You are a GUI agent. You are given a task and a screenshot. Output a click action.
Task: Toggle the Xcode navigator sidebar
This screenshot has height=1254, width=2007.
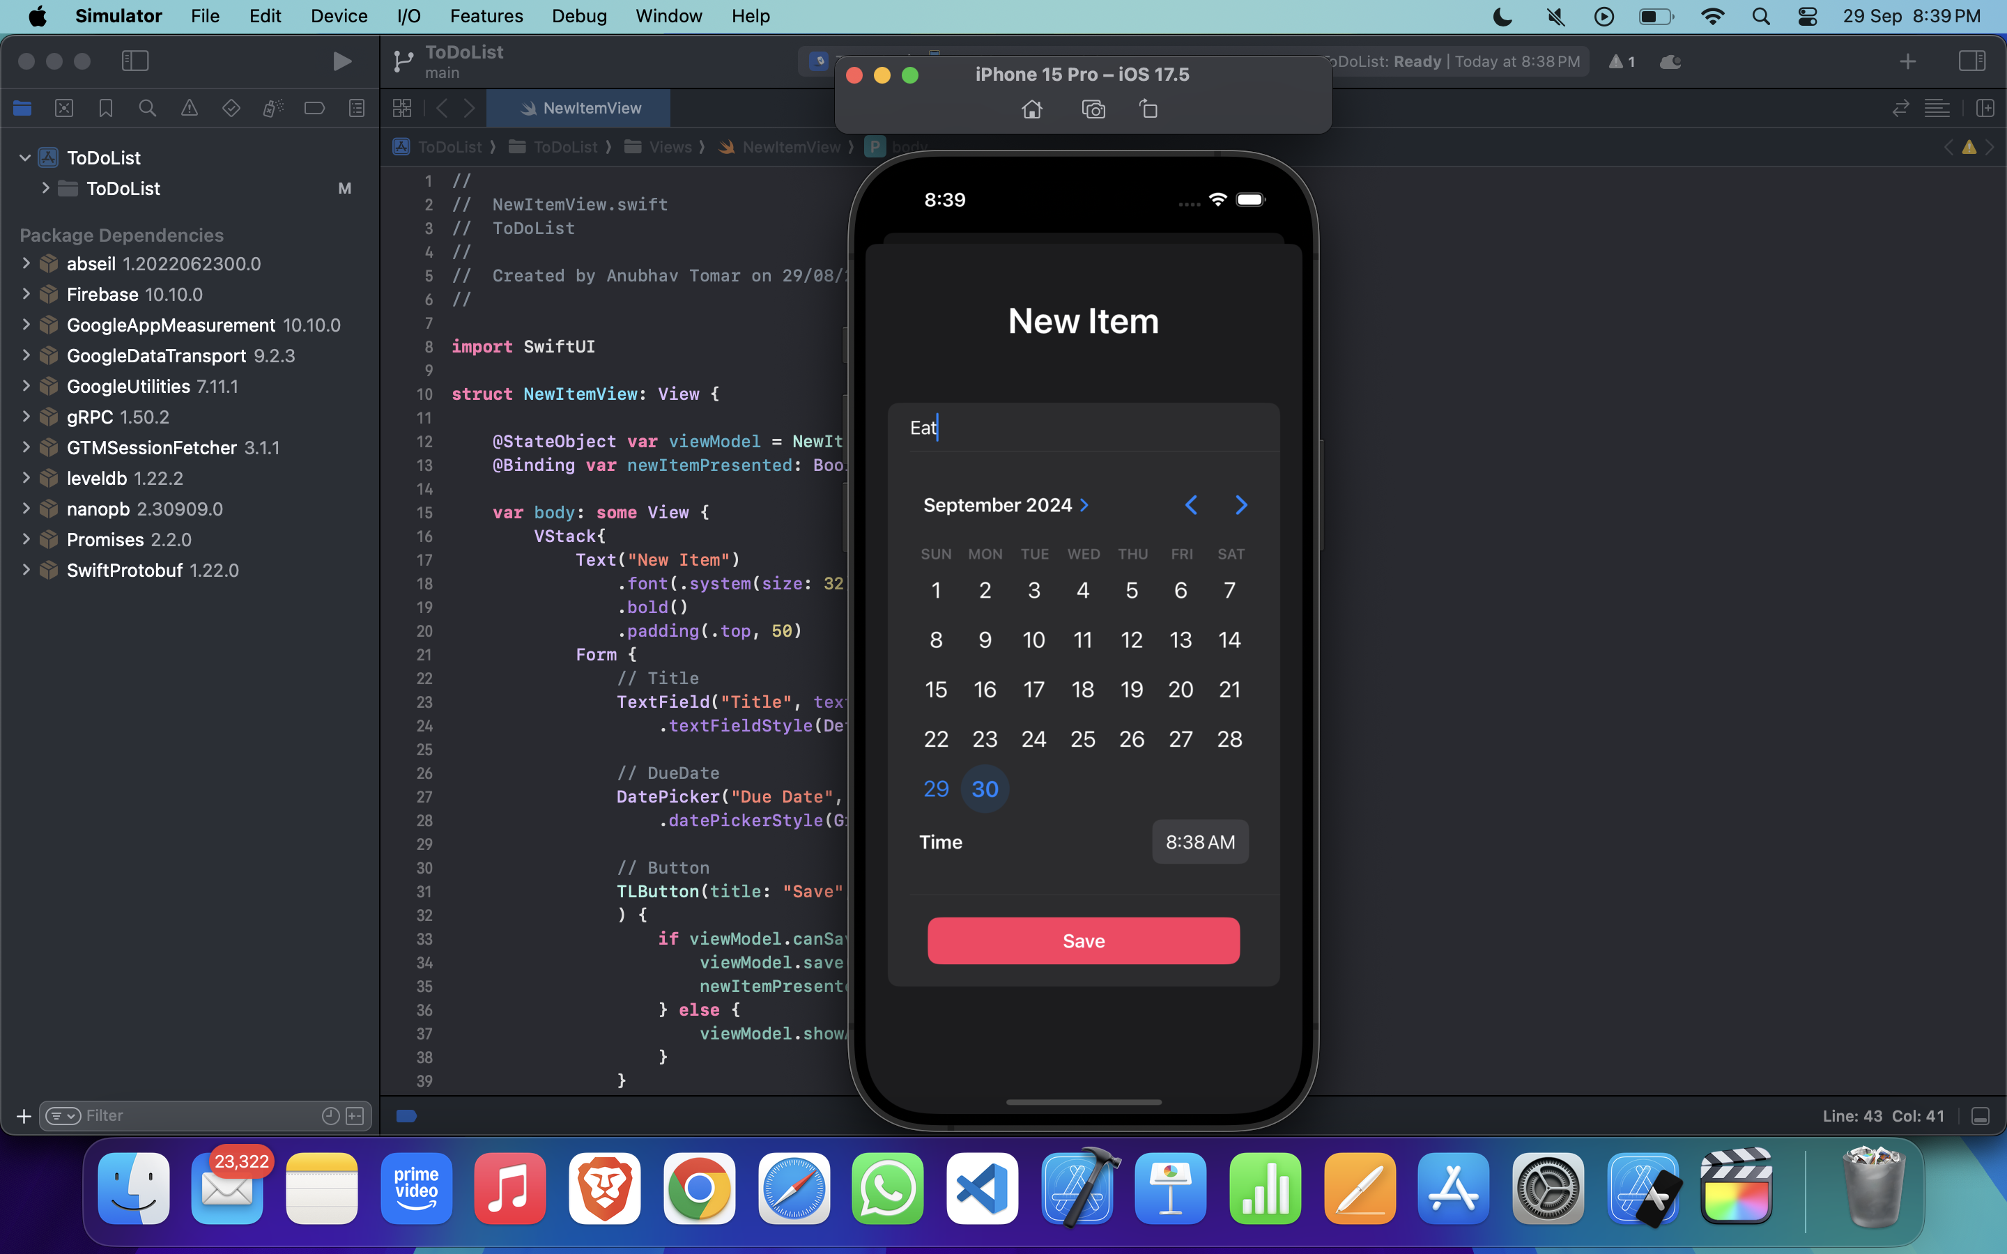coord(134,61)
